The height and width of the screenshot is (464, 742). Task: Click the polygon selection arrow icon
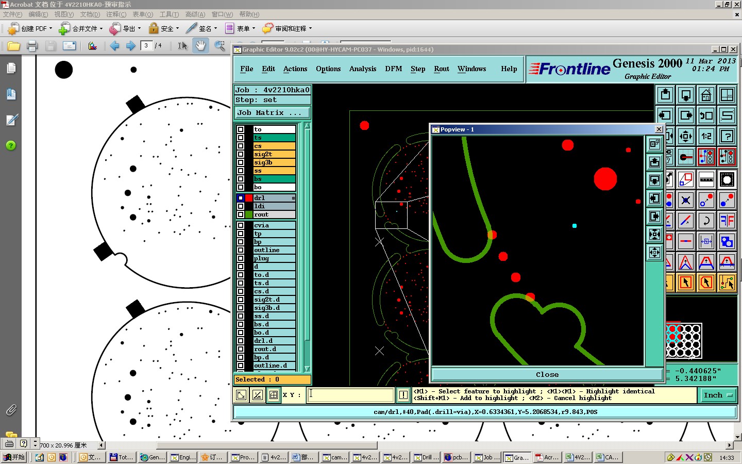(706, 283)
